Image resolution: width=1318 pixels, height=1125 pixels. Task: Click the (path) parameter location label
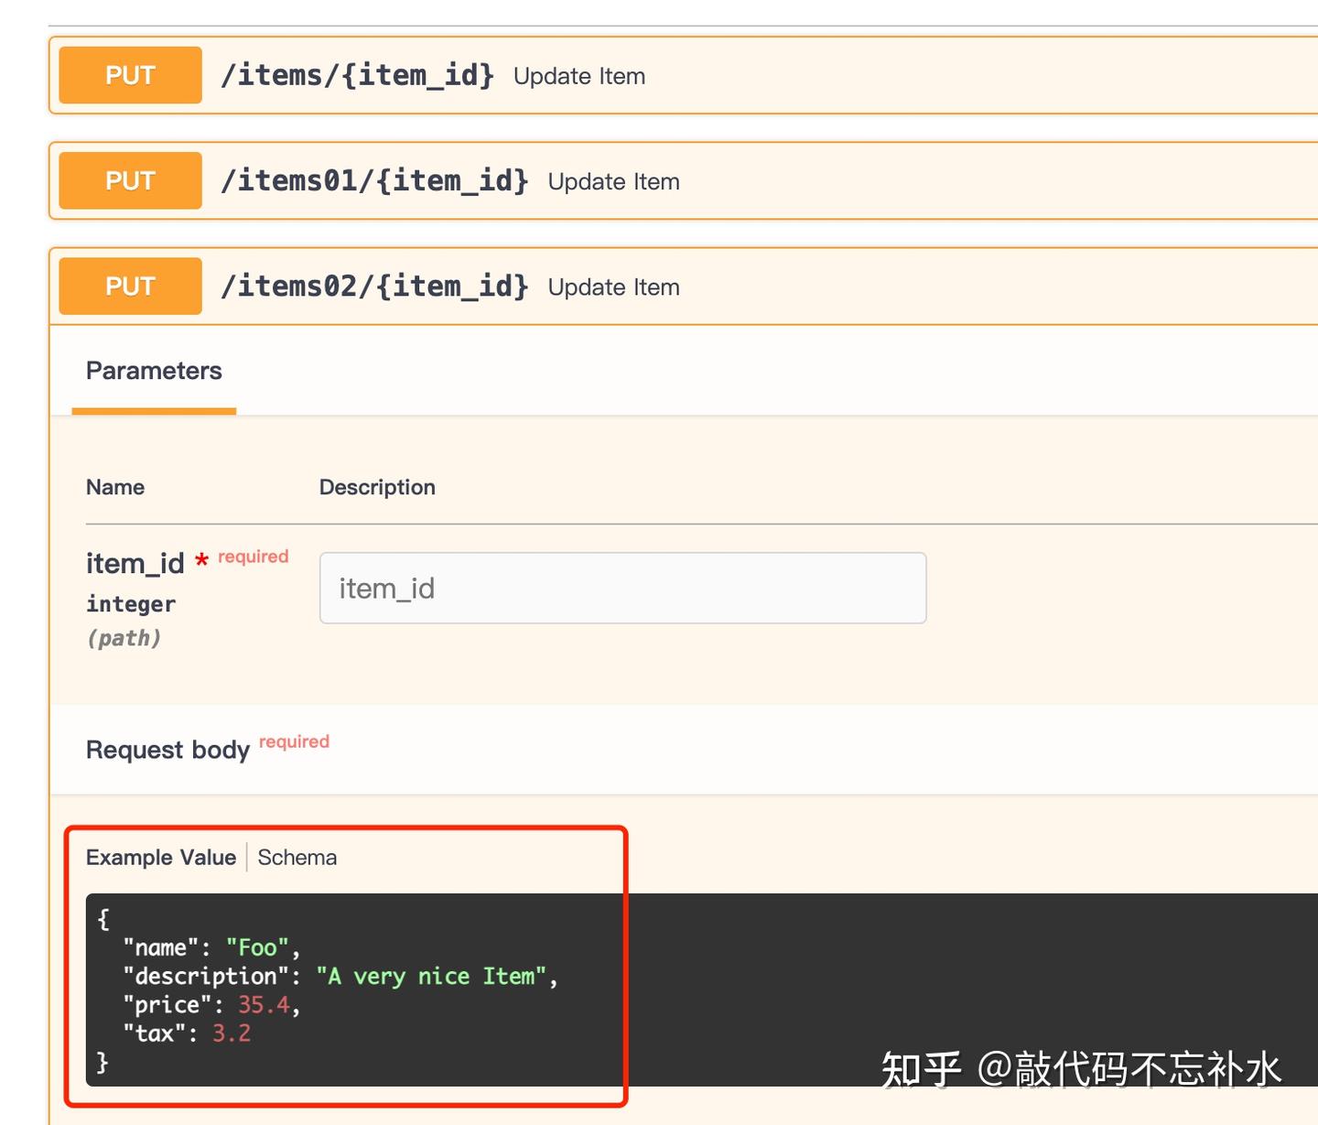coord(125,637)
